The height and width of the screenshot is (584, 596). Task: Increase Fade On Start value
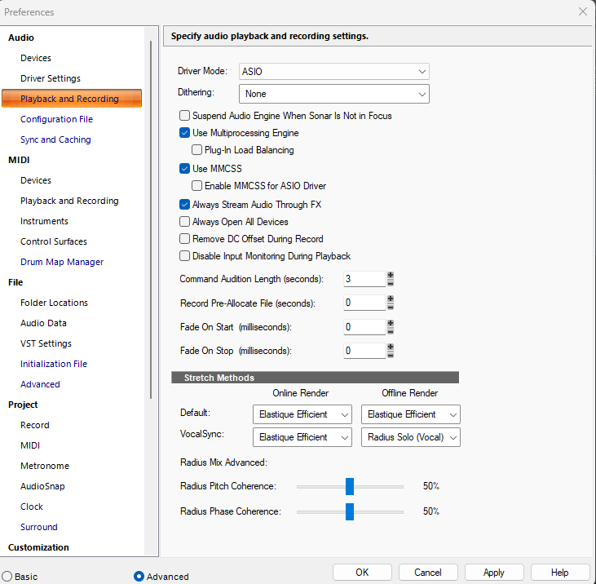[390, 324]
